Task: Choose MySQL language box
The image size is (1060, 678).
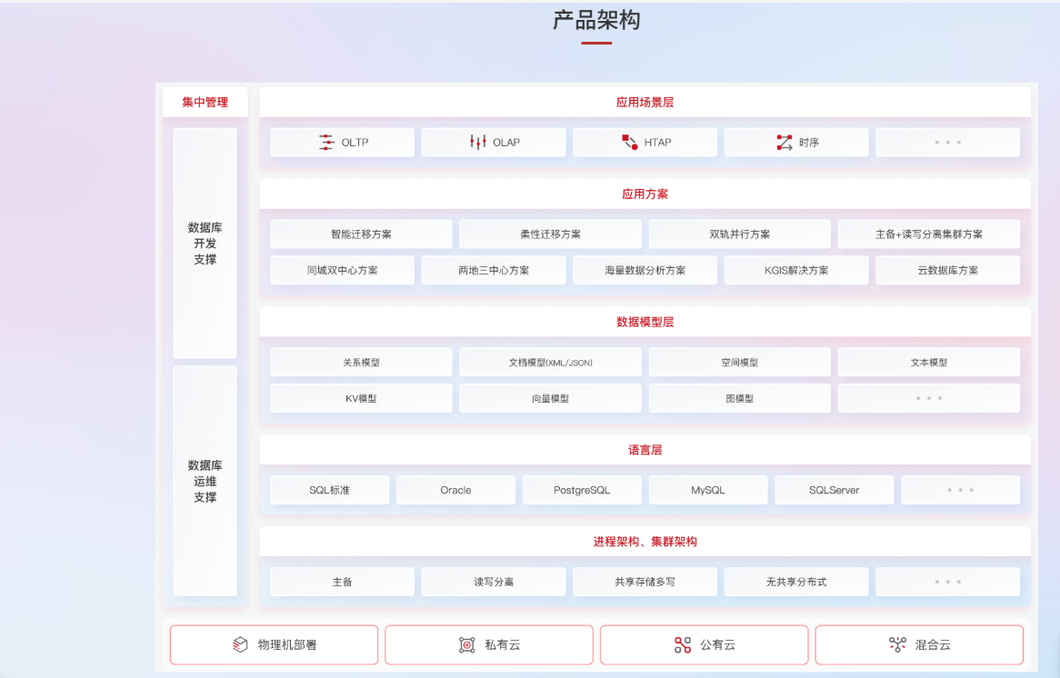Action: pyautogui.click(x=708, y=490)
